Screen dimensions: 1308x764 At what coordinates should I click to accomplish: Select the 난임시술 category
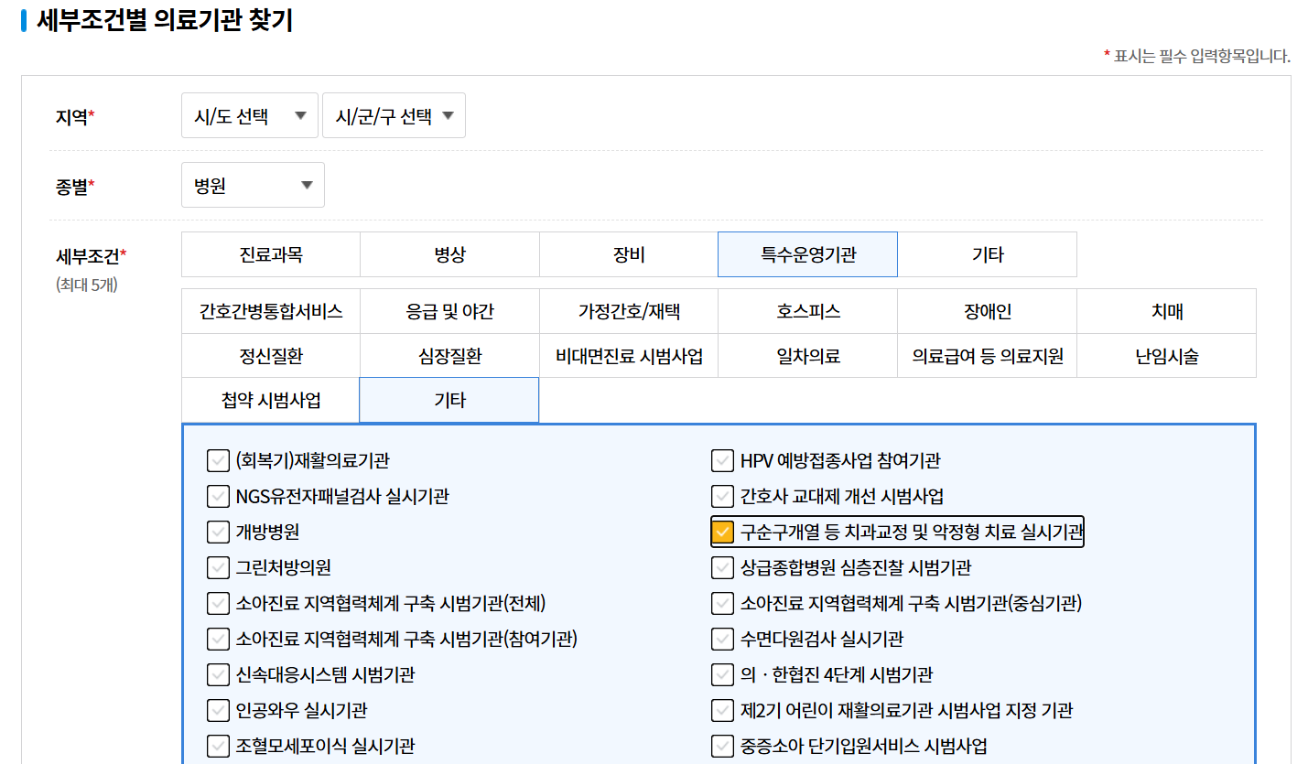[x=1166, y=355]
